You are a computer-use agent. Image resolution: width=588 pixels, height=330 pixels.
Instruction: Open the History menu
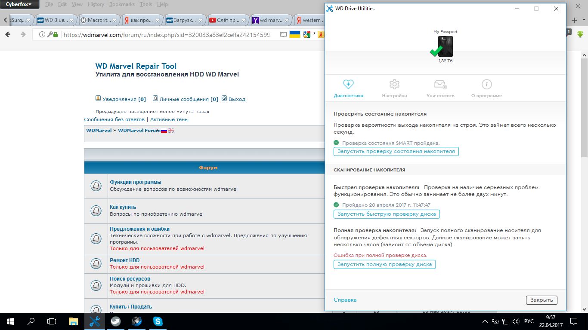(96, 4)
